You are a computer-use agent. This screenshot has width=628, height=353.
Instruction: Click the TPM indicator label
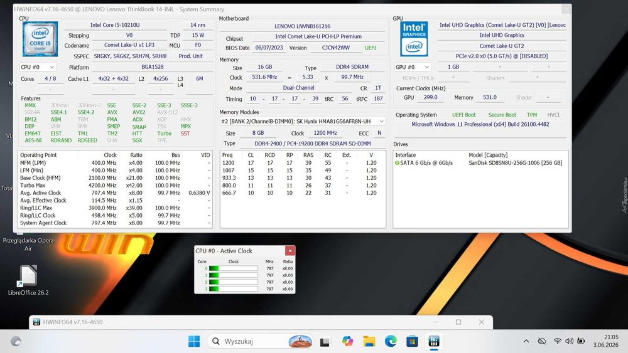click(x=532, y=115)
